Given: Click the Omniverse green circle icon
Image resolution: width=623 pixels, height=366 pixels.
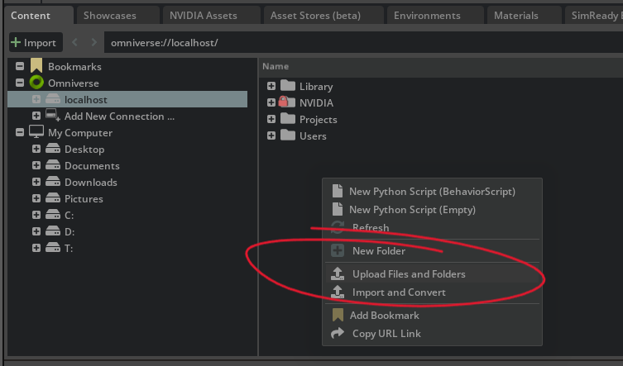Looking at the screenshot, I should click(36, 83).
